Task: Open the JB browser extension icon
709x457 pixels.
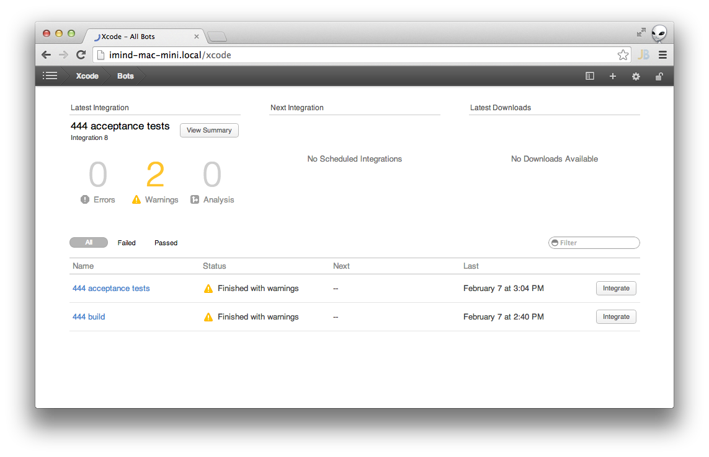Action: tap(643, 54)
